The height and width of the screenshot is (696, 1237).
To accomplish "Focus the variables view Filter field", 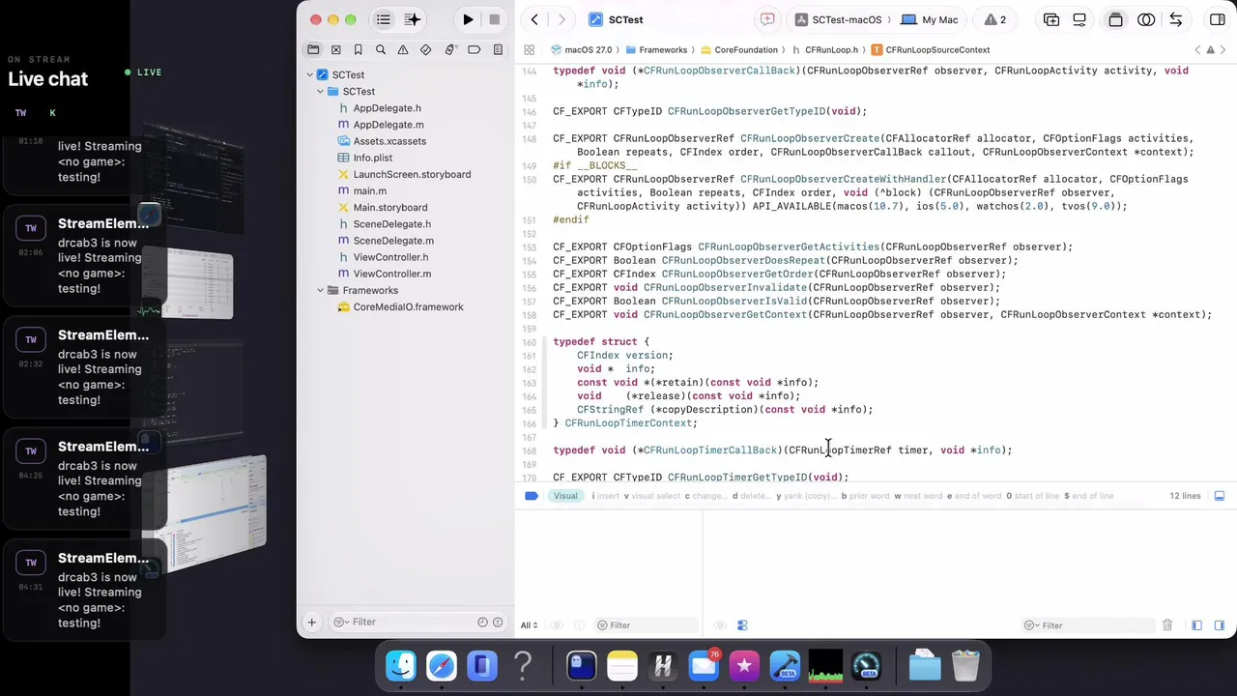I will (645, 625).
